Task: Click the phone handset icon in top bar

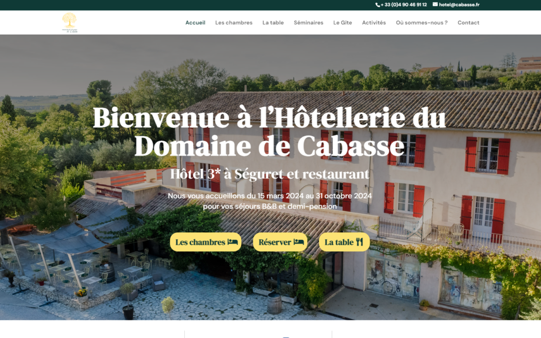Action: tap(378, 5)
